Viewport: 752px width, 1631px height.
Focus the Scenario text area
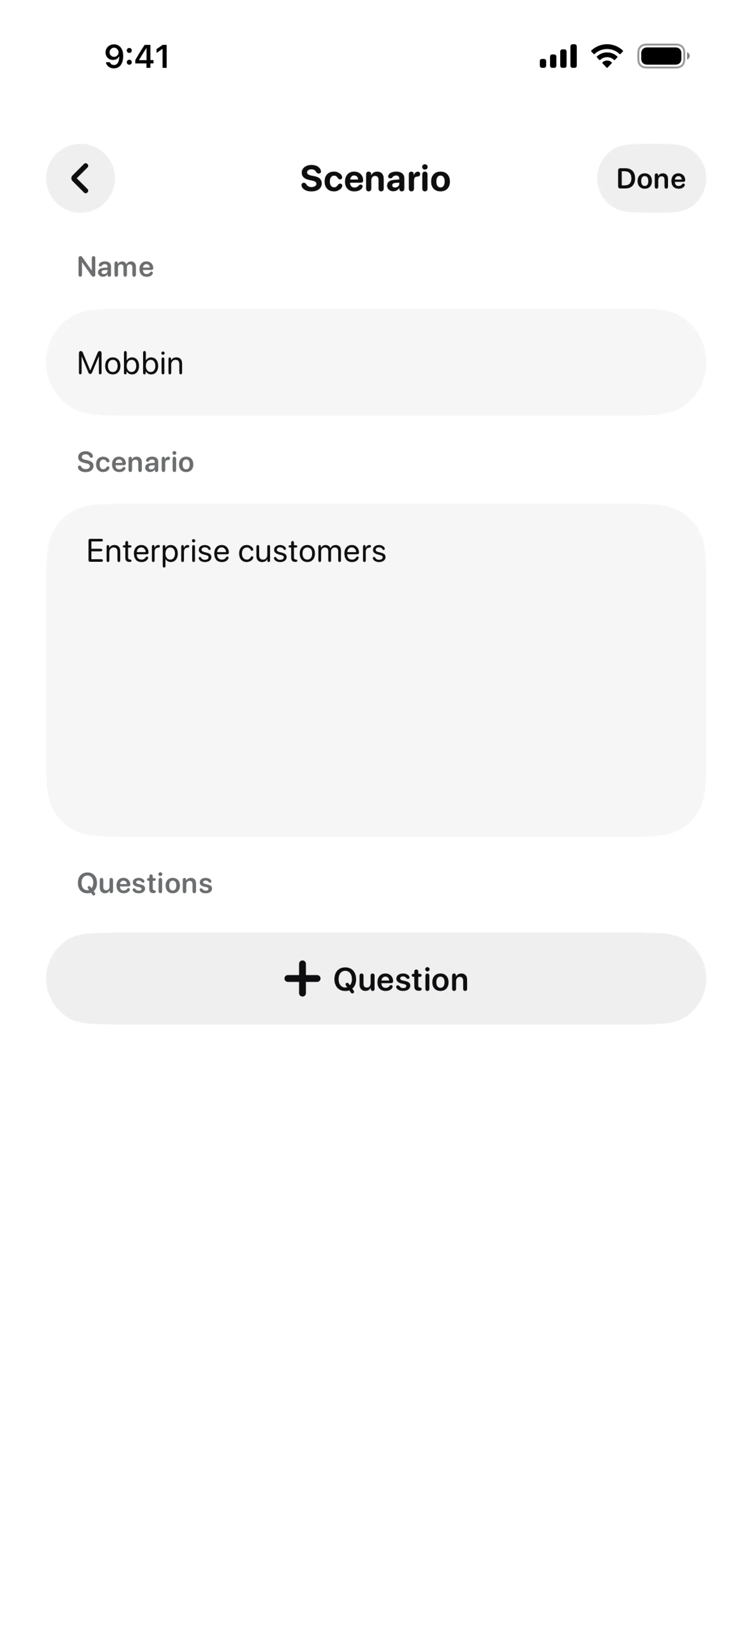pos(376,670)
